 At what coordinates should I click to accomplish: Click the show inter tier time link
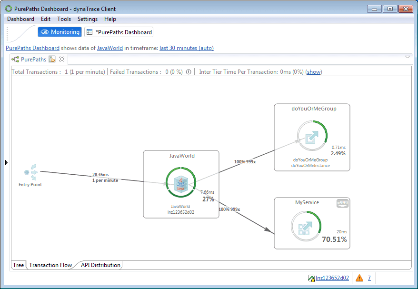[314, 72]
